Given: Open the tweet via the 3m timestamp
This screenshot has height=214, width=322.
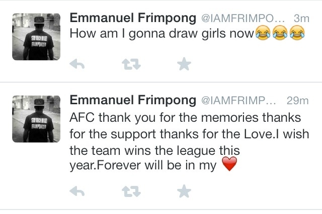Looking at the screenshot, I should pos(301,19).
